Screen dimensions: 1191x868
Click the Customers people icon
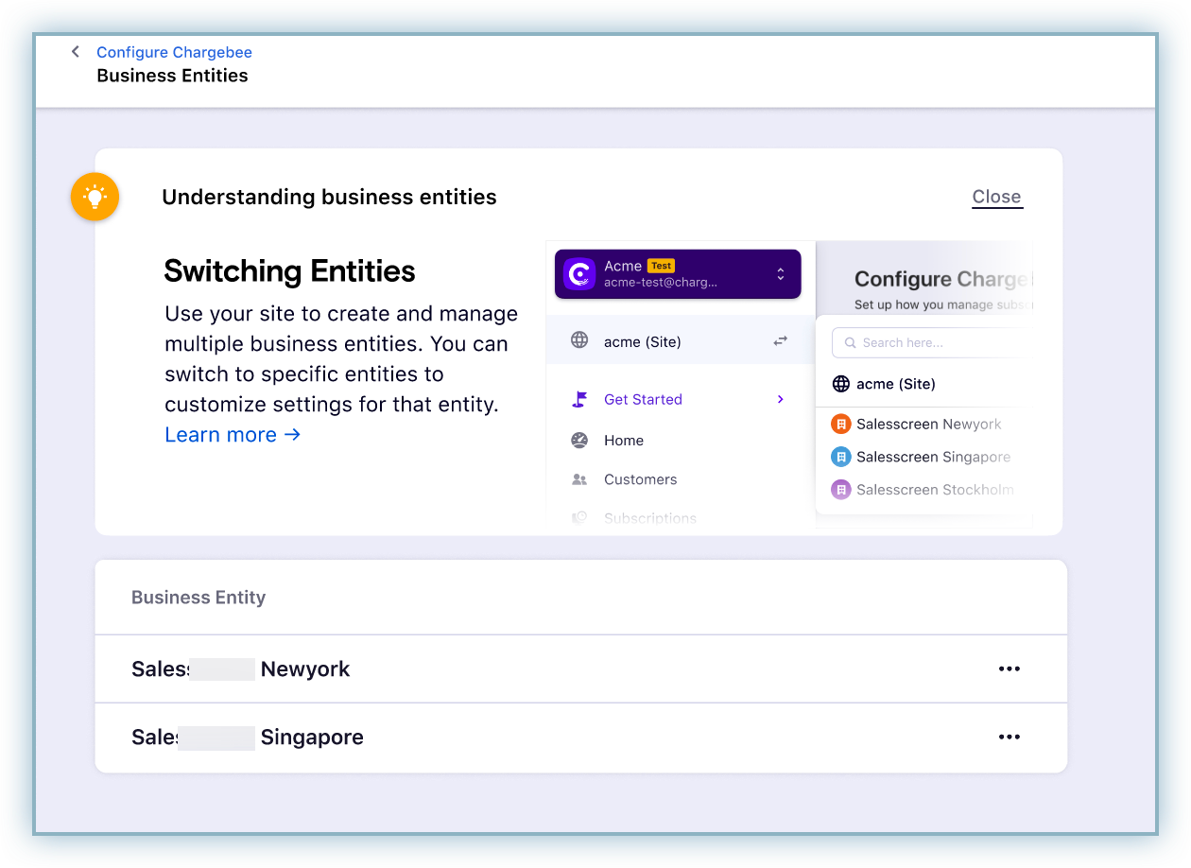579,479
